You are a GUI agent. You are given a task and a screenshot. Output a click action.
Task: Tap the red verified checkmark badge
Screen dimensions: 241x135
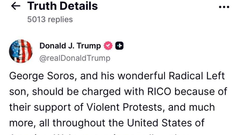108,45
